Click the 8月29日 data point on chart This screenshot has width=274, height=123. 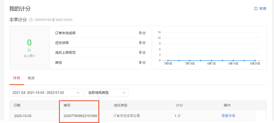[x=255, y=60]
